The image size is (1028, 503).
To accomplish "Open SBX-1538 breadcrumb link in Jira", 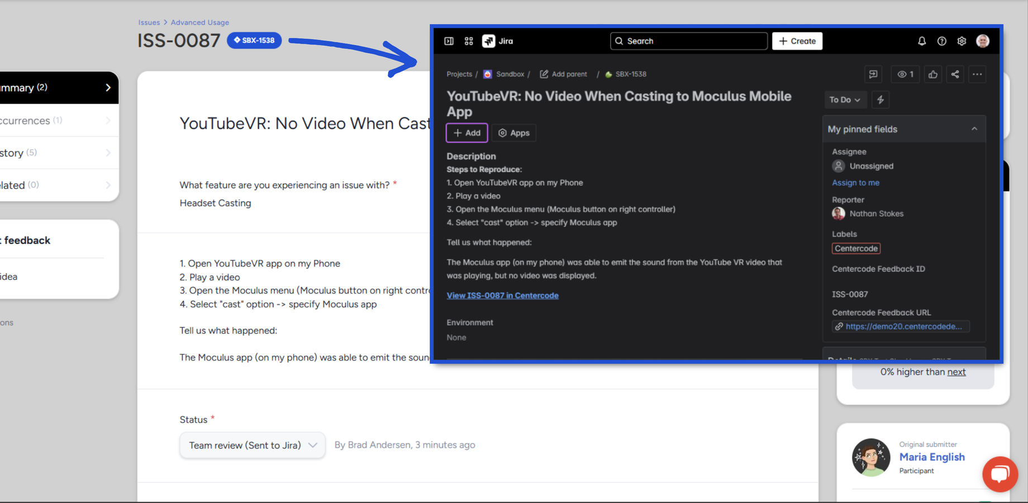I will [x=626, y=74].
